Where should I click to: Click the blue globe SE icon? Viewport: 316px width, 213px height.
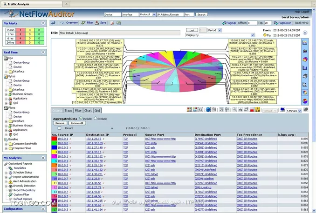208,110
